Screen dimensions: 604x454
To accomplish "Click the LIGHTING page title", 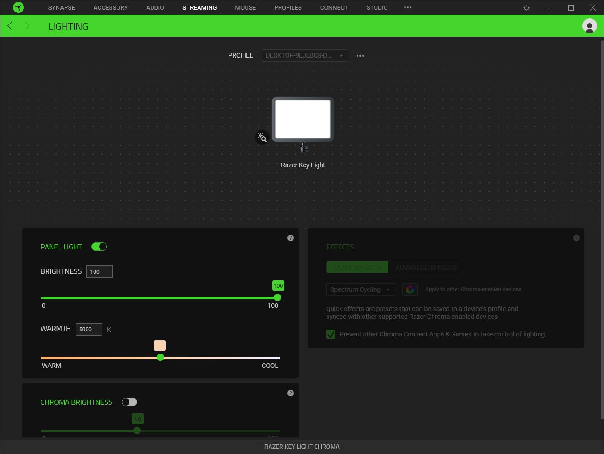I will 68,26.
